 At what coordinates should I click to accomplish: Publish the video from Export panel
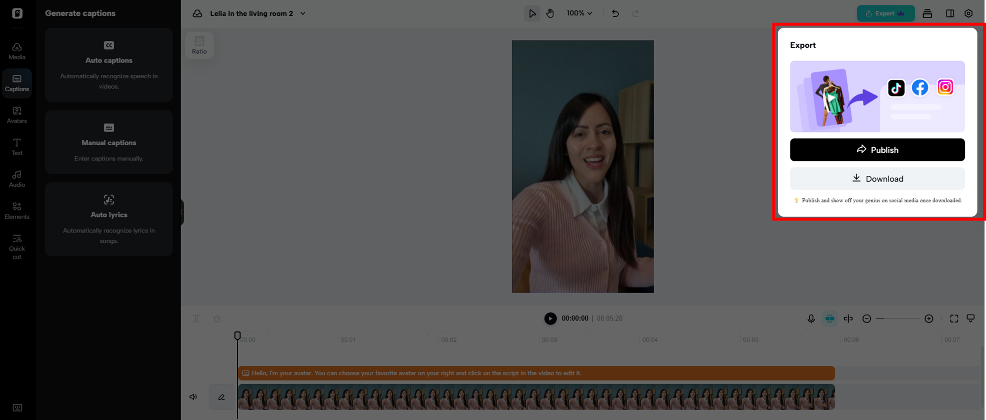(877, 150)
